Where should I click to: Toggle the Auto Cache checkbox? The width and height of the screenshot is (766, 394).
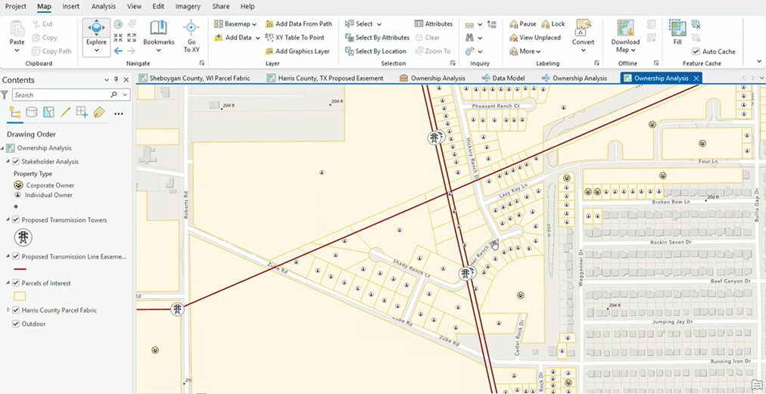696,51
